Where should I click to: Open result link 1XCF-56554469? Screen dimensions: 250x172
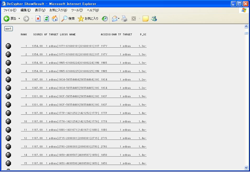click(84, 104)
